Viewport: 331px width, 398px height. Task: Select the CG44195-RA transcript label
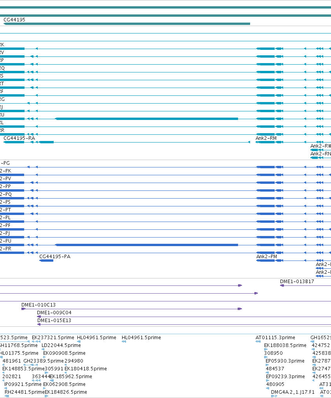(19, 138)
